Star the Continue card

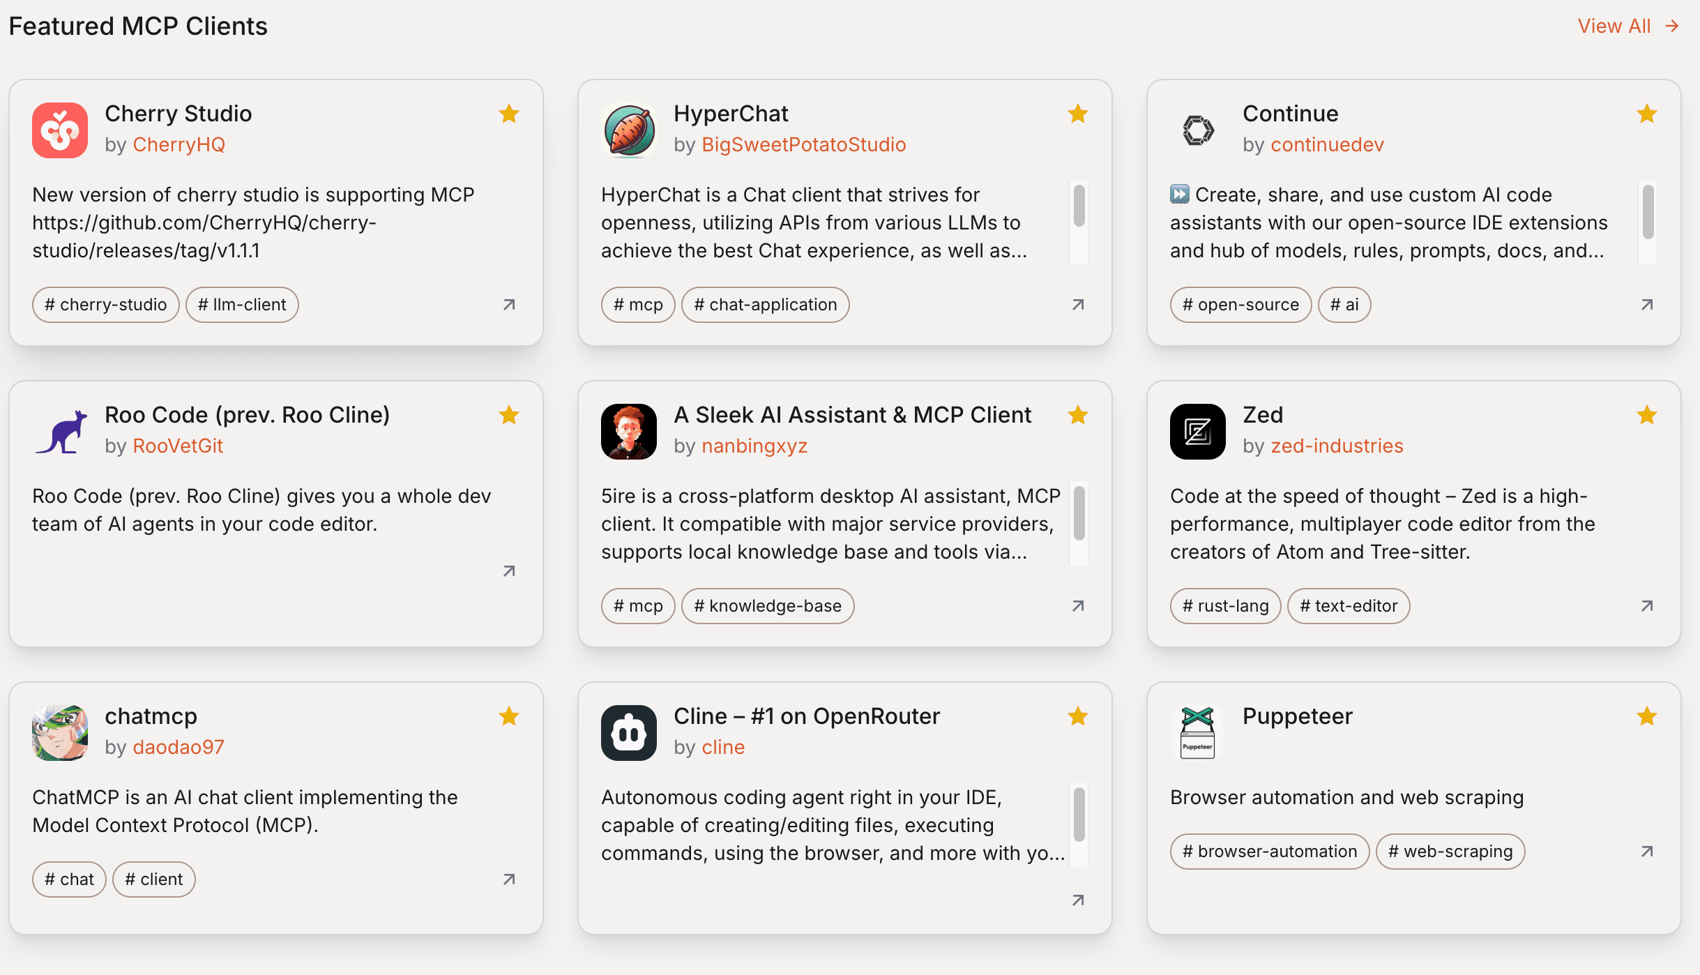(1647, 114)
